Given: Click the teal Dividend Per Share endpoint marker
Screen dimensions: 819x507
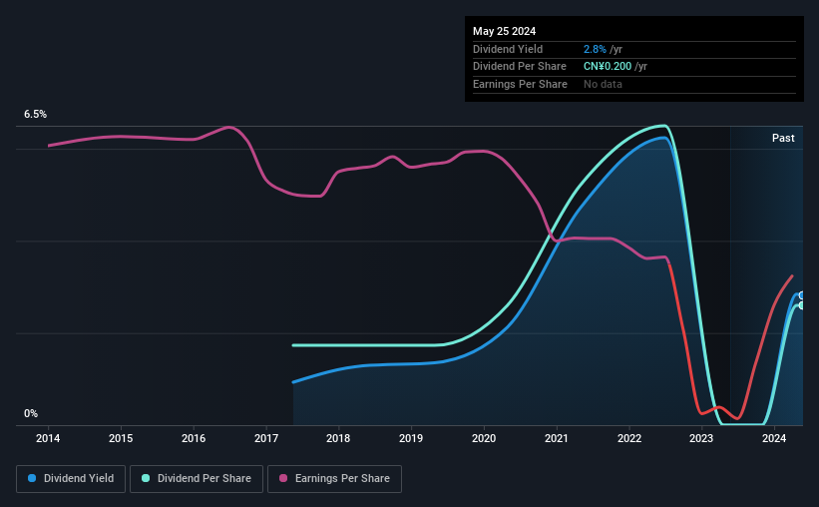Looking at the screenshot, I should 801,305.
